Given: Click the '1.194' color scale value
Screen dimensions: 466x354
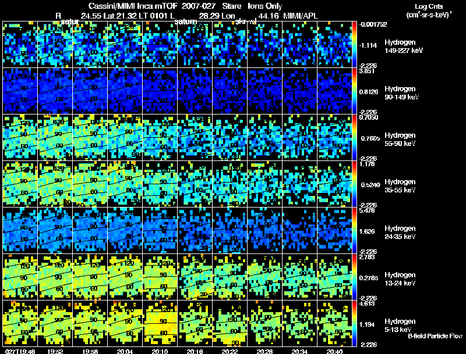Looking at the screenshot, I should [367, 324].
